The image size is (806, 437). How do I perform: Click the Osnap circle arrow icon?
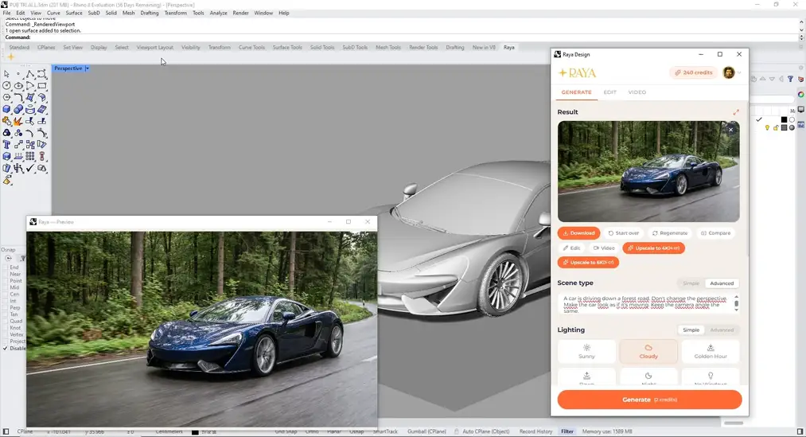point(8,259)
